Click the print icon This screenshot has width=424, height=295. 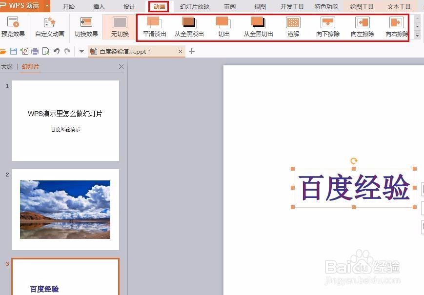[x=35, y=51]
